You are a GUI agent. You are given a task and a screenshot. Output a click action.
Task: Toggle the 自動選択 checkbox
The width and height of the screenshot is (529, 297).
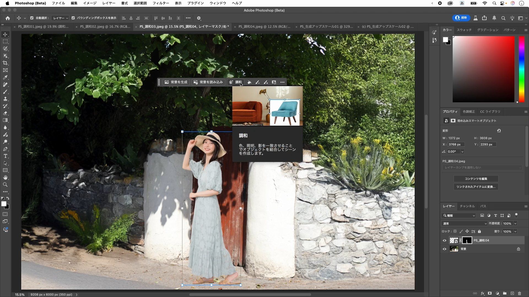(32, 18)
